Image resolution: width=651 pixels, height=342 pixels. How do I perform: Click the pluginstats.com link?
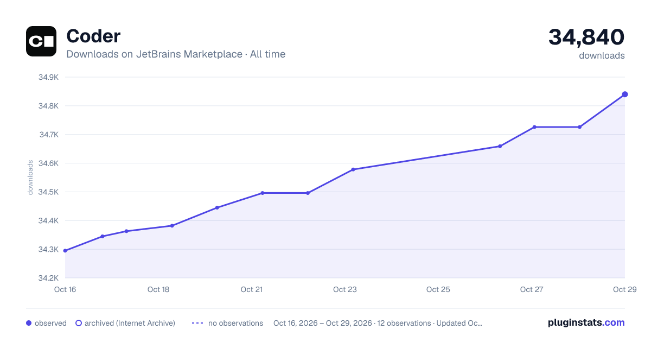586,322
